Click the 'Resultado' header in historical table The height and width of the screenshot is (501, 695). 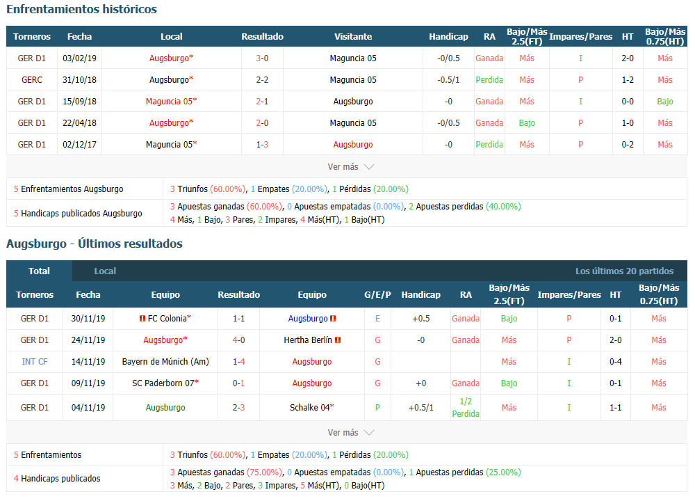click(262, 37)
